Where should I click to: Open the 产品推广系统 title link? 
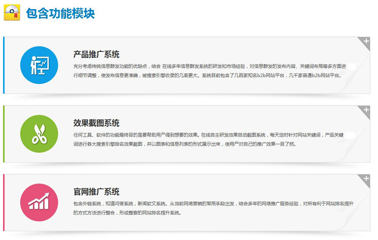point(96,54)
